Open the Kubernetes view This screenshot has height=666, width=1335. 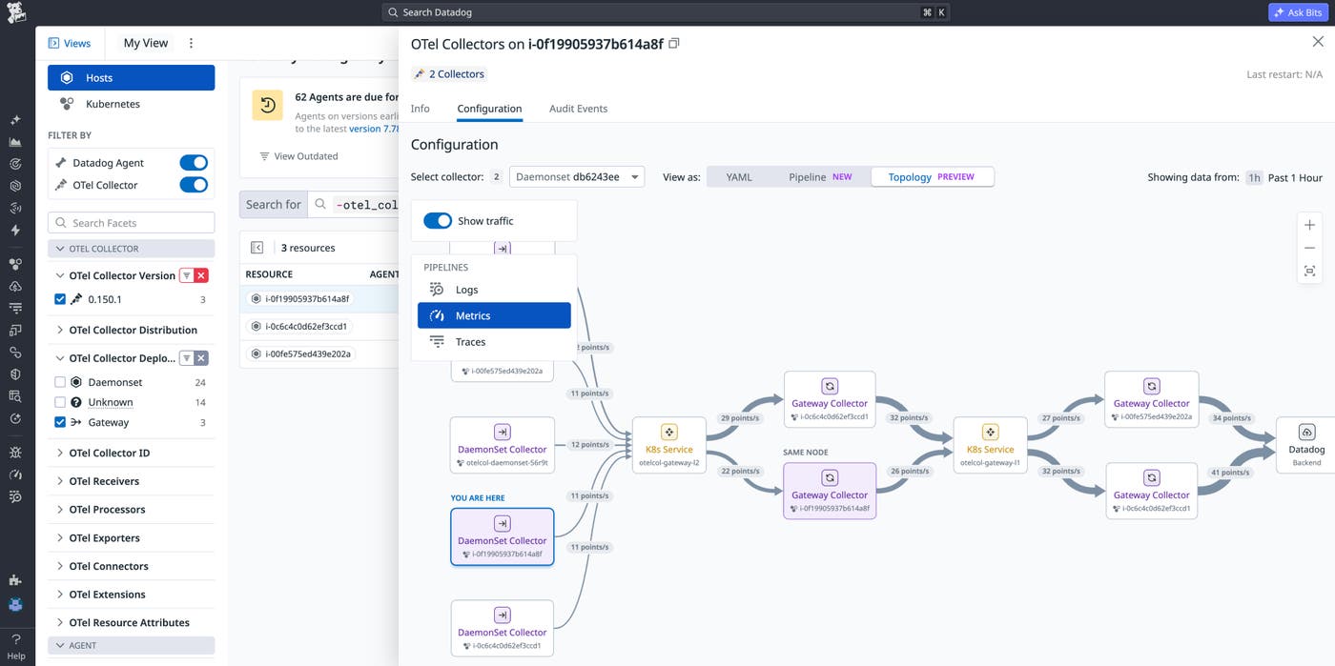131,104
